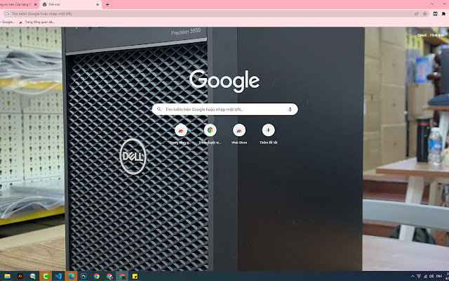Focus the Google search box
The image size is (449, 281).
(x=224, y=110)
